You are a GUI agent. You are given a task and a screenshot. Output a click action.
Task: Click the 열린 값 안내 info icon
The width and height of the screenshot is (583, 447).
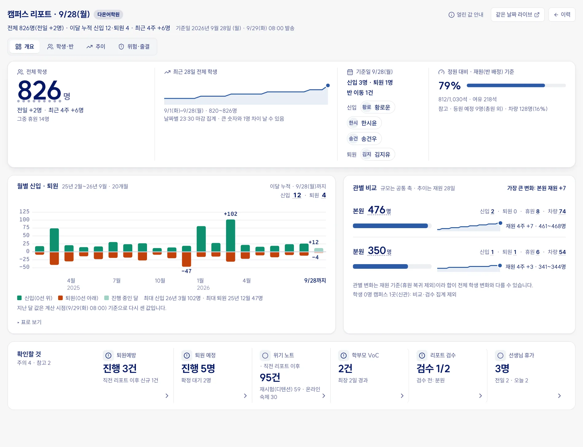[x=451, y=15]
